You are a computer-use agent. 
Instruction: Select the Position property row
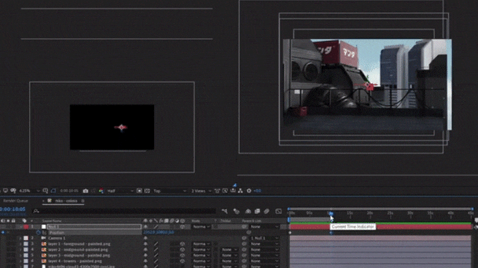(x=56, y=232)
